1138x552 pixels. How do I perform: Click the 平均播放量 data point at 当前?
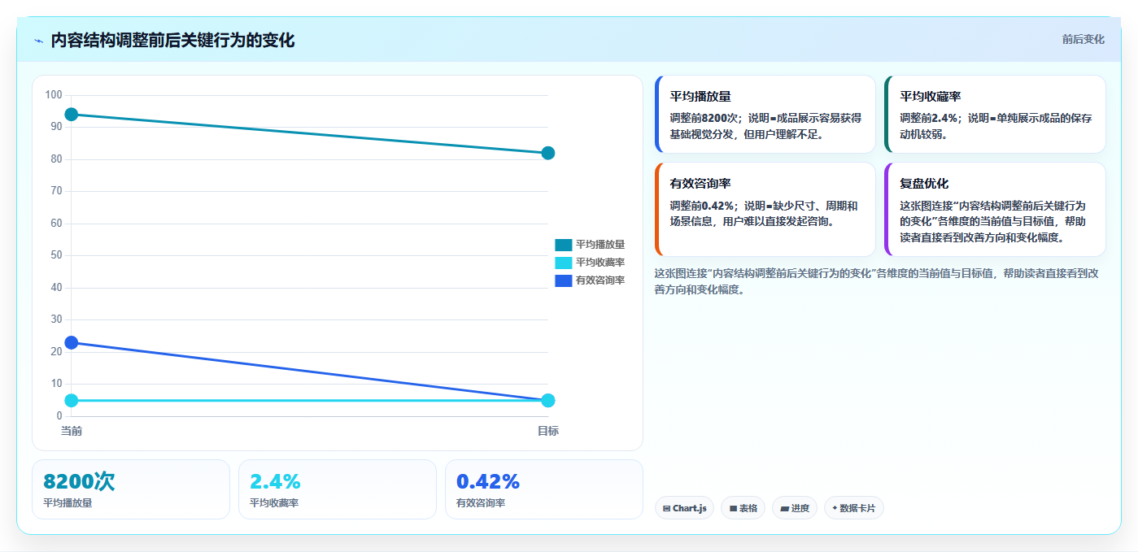coord(72,114)
